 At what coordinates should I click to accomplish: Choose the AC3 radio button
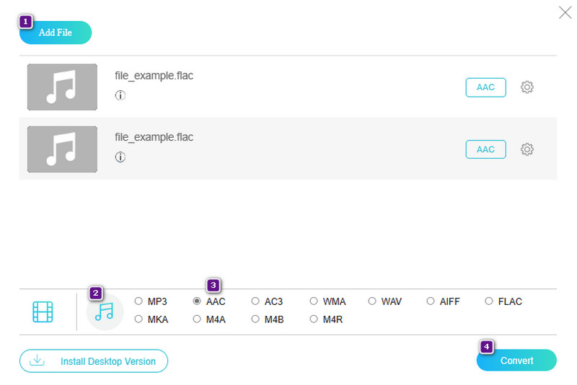[x=255, y=301]
